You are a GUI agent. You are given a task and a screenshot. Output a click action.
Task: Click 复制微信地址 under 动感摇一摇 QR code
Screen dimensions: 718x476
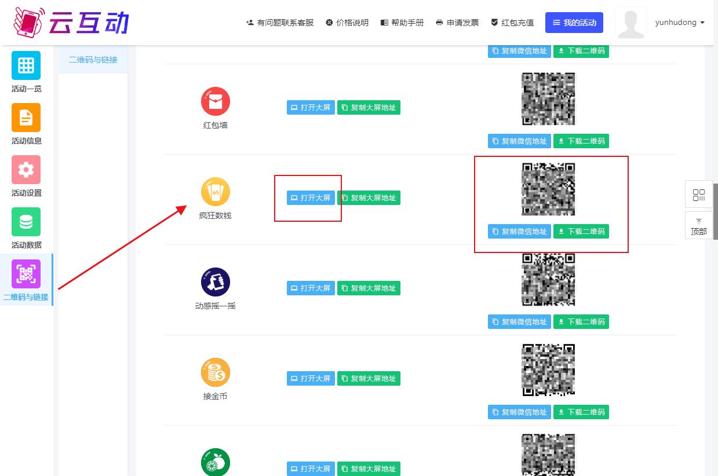[x=519, y=322]
